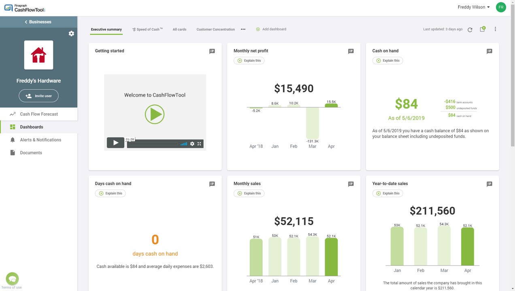The height and width of the screenshot is (291, 515).
Task: Click Add dashboard
Action: pos(271,29)
